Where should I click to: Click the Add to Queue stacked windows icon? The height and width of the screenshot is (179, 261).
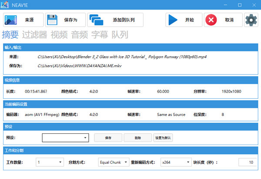98,20
